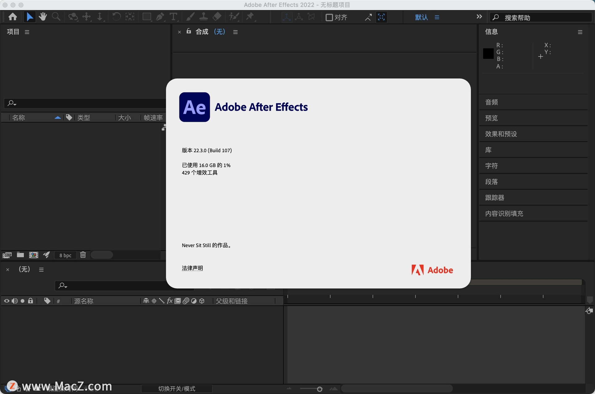The width and height of the screenshot is (595, 394).
Task: Select the 默认 workspace
Action: click(x=421, y=17)
